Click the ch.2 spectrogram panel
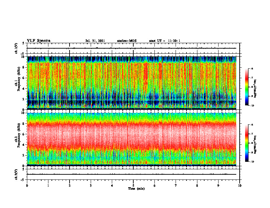 click(x=132, y=139)
